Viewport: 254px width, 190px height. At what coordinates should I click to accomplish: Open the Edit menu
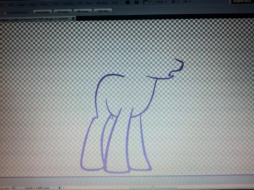coord(11,5)
